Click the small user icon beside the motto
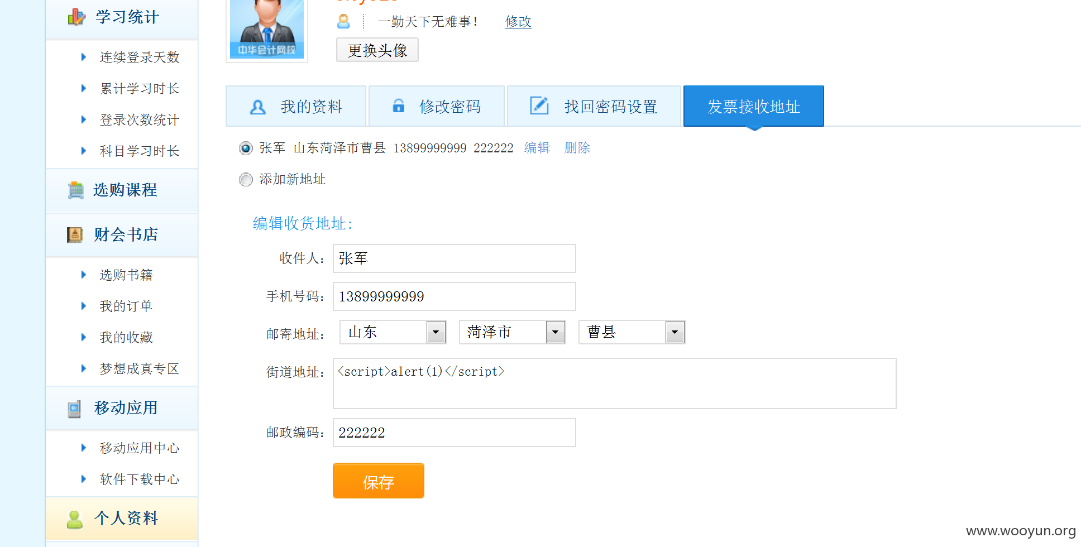 pyautogui.click(x=343, y=22)
